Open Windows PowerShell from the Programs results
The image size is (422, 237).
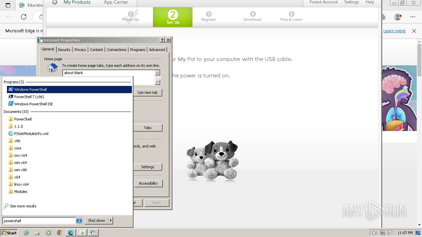[69, 90]
